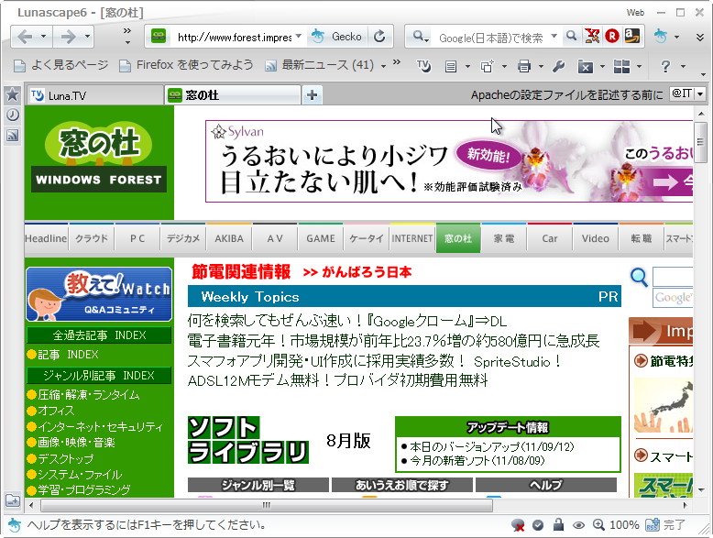Click the RSS page icon in status bar
This screenshot has height=538, width=713.
653,524
